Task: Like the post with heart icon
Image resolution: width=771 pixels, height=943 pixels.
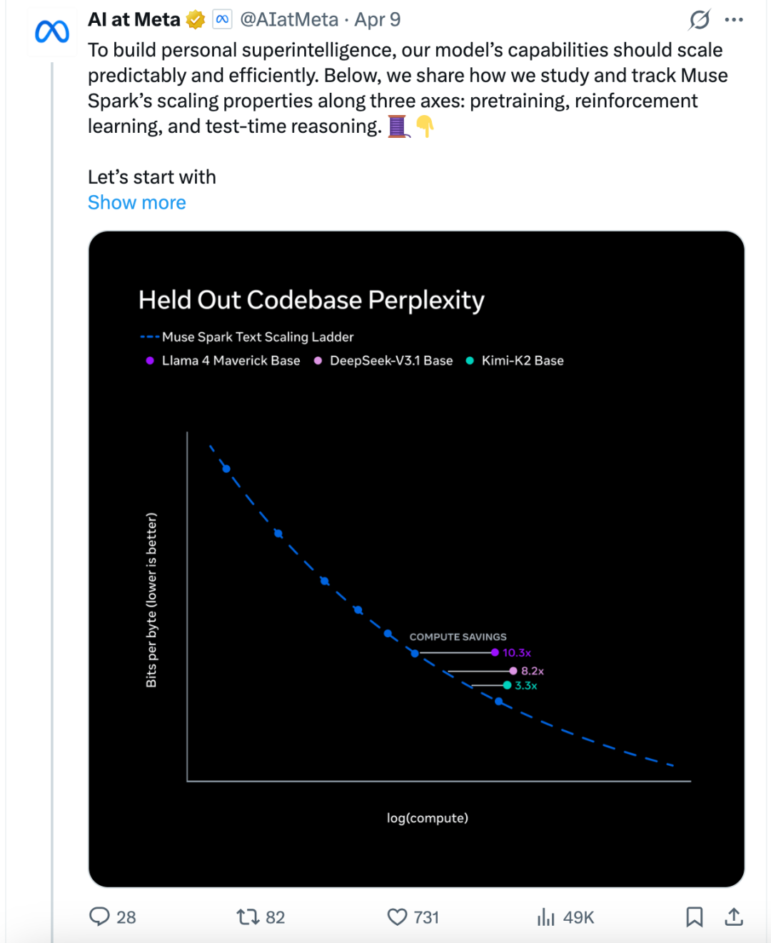Action: coord(397,917)
